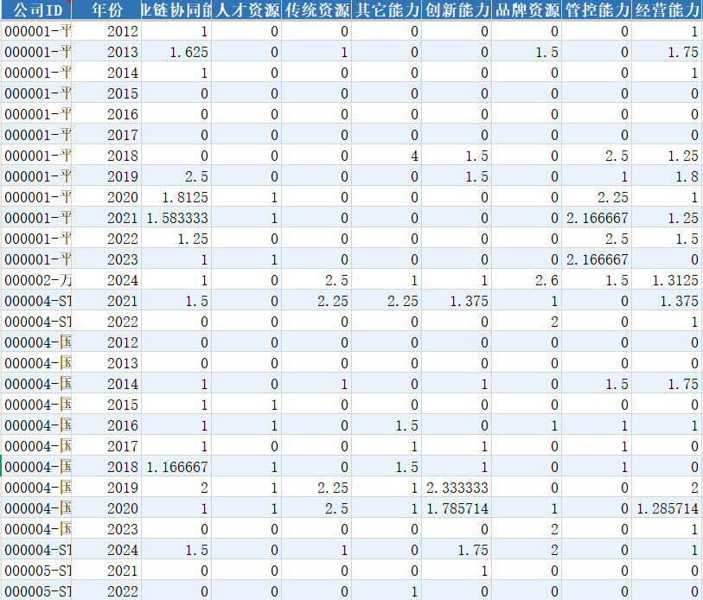
Task: Click the cell containing 1.785714
Action: pos(457,508)
